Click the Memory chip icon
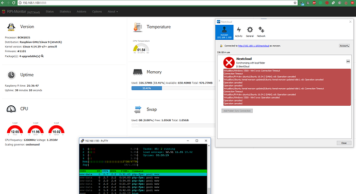 [138, 72]
